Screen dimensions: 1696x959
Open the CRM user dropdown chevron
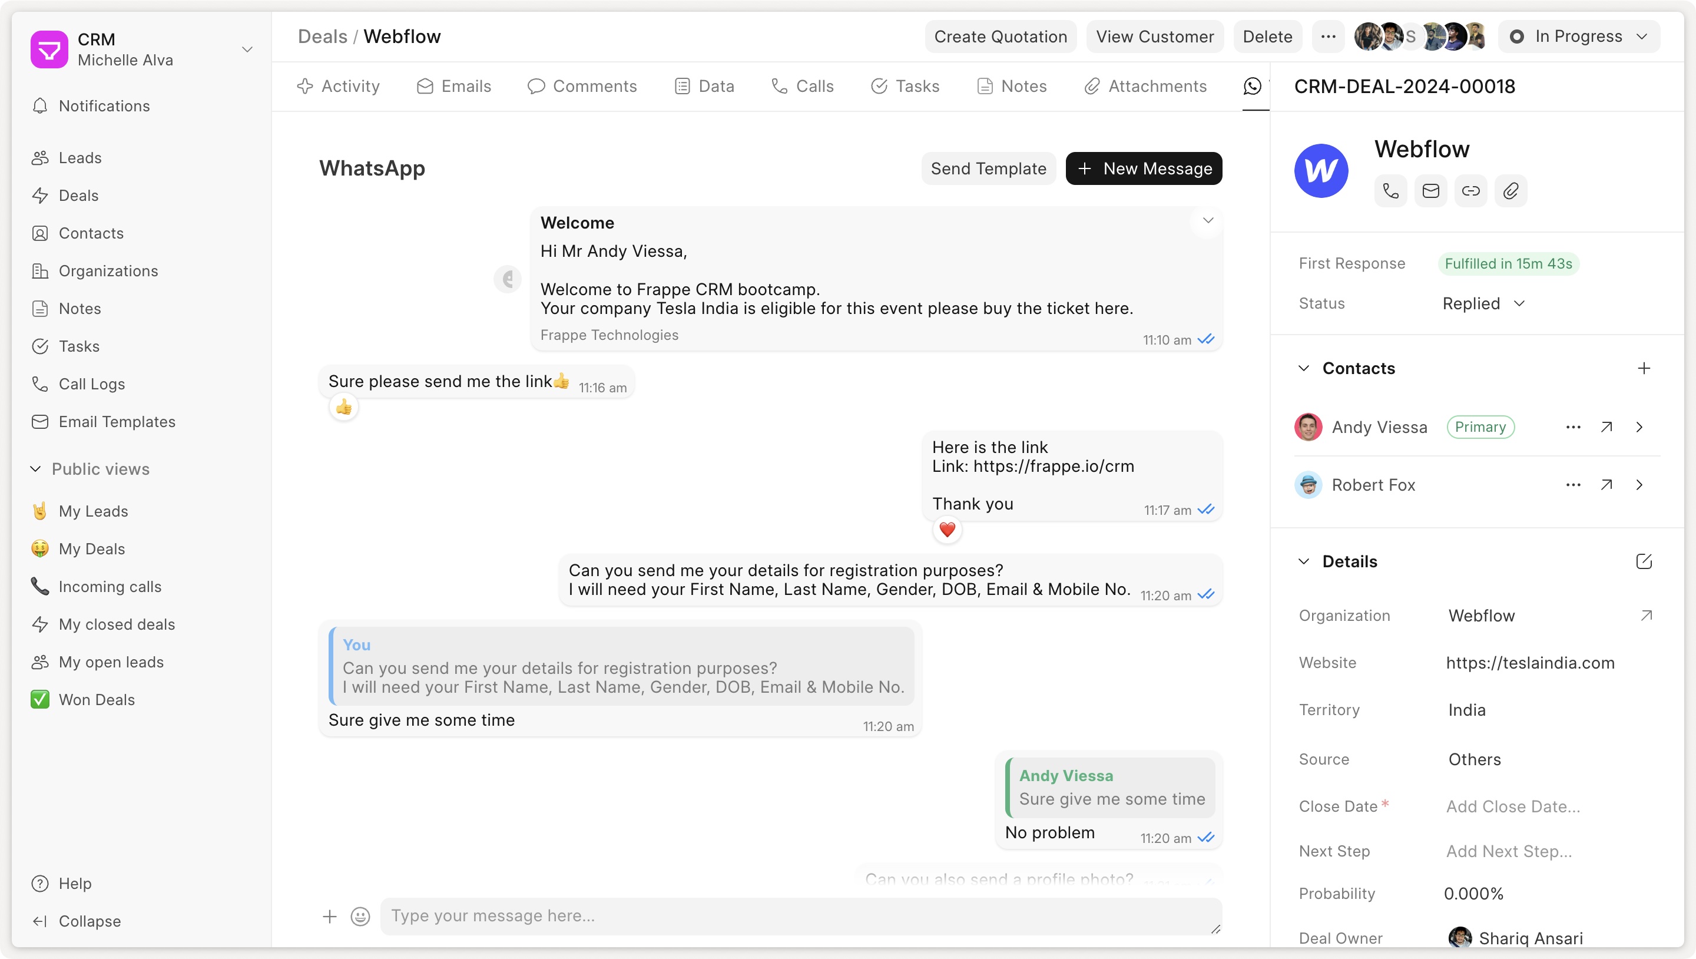click(247, 49)
